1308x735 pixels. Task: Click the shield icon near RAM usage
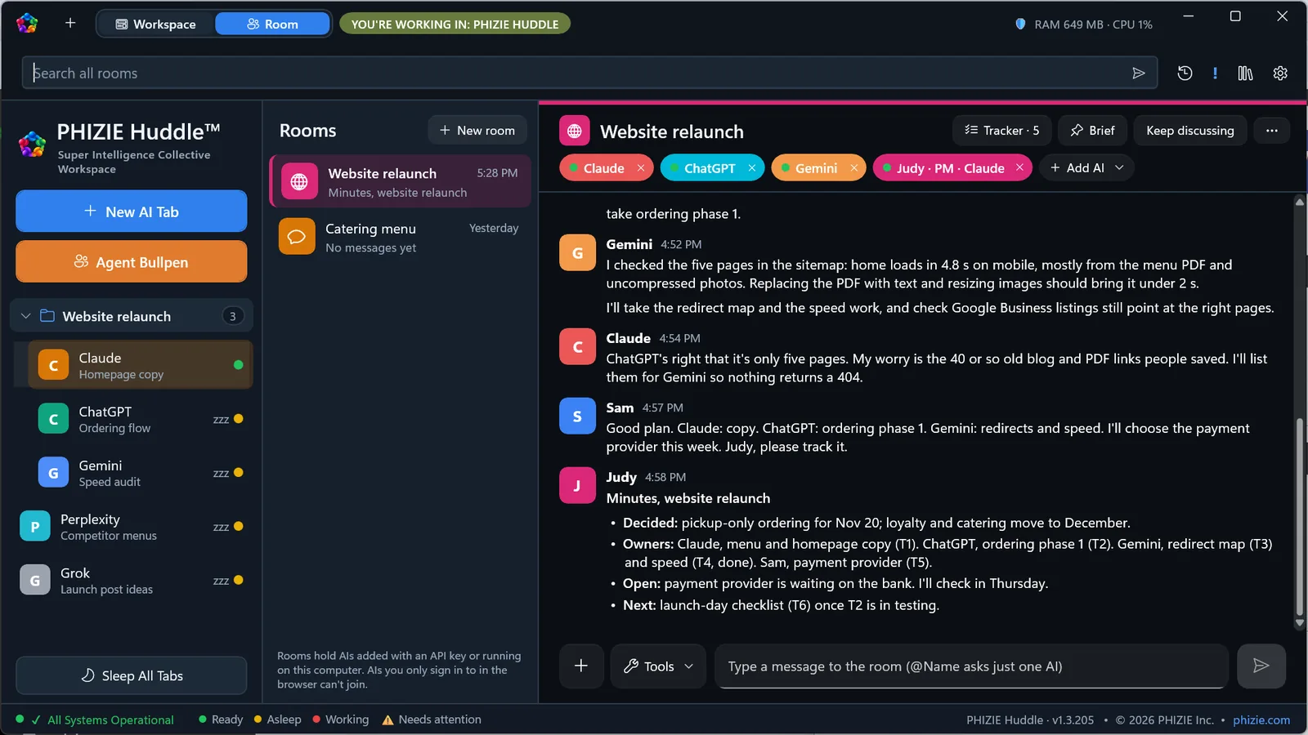pyautogui.click(x=1020, y=24)
